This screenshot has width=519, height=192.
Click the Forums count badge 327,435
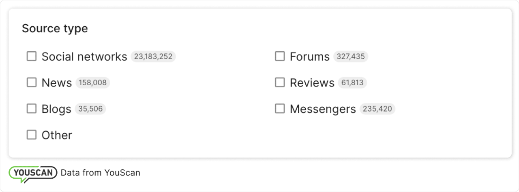[x=351, y=57]
